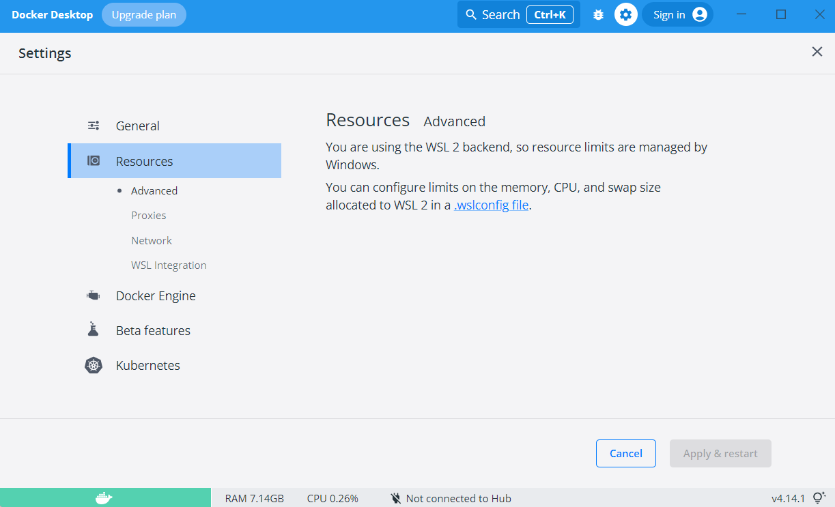This screenshot has width=835, height=507.
Task: Select the Advanced item under Resources
Action: [154, 190]
